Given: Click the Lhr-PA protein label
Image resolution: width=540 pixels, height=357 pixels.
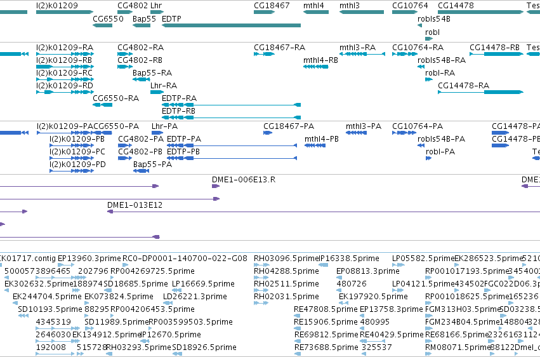Looking at the screenshot, I should 164,126.
